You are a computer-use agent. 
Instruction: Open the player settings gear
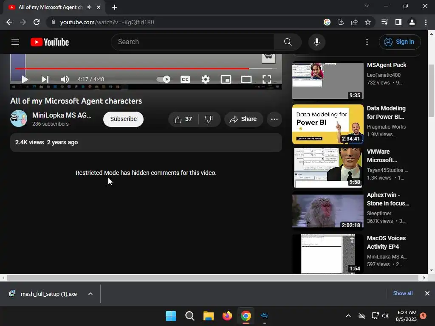point(205,79)
